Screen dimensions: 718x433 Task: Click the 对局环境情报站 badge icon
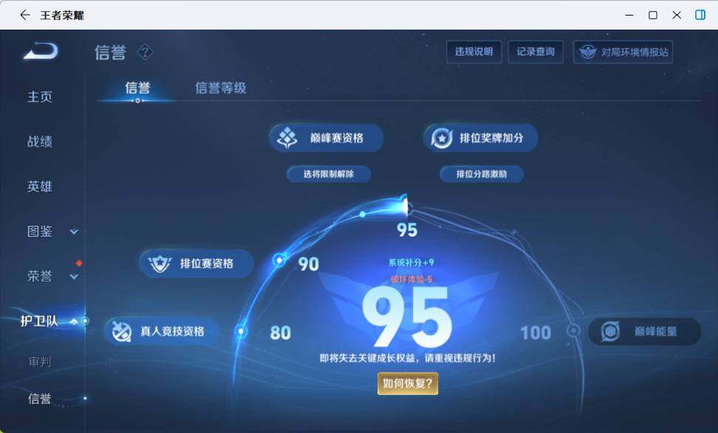pos(587,52)
